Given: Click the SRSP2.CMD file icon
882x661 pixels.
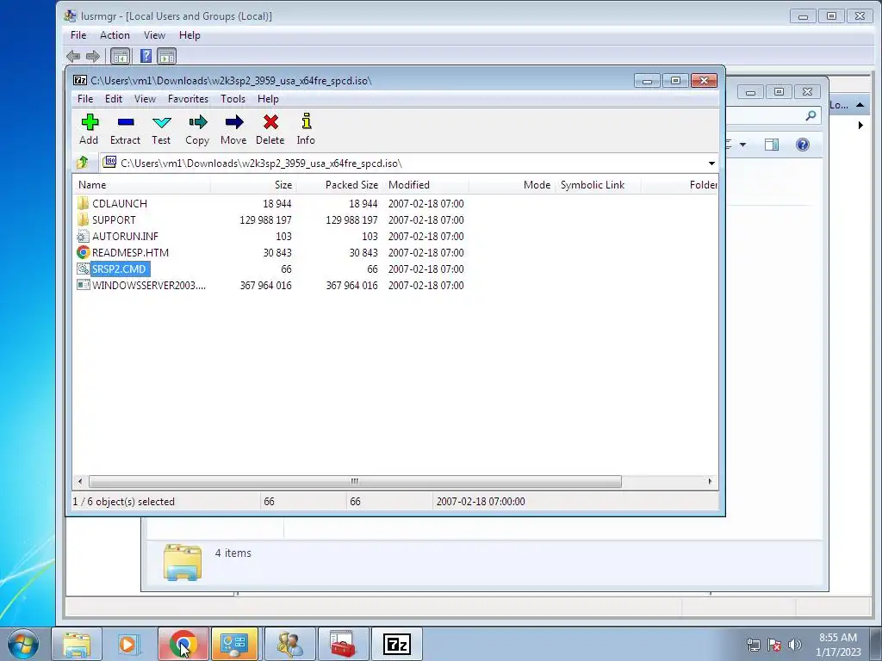Looking at the screenshot, I should click(x=84, y=269).
